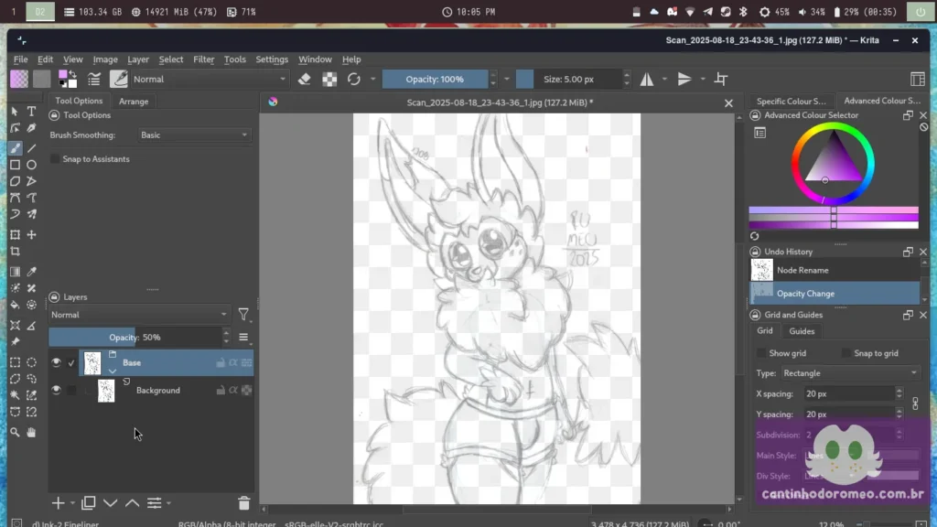Toggle alpha inheritance on Base layer

233,362
